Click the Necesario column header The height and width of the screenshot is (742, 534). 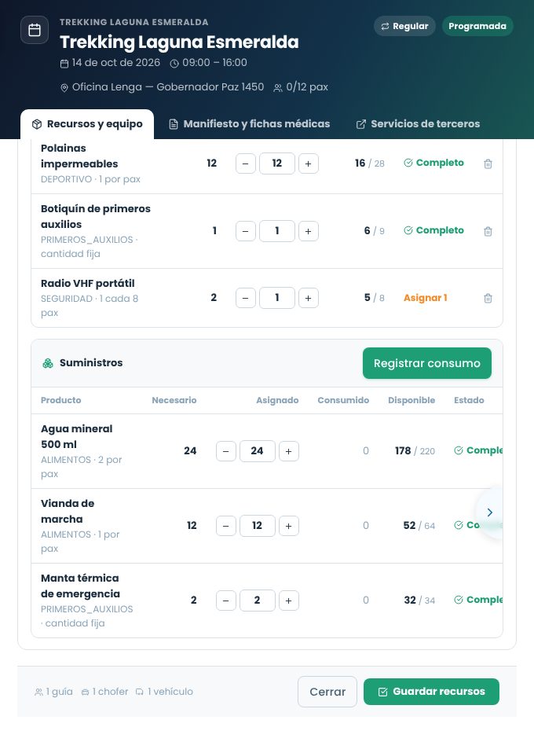point(174,400)
